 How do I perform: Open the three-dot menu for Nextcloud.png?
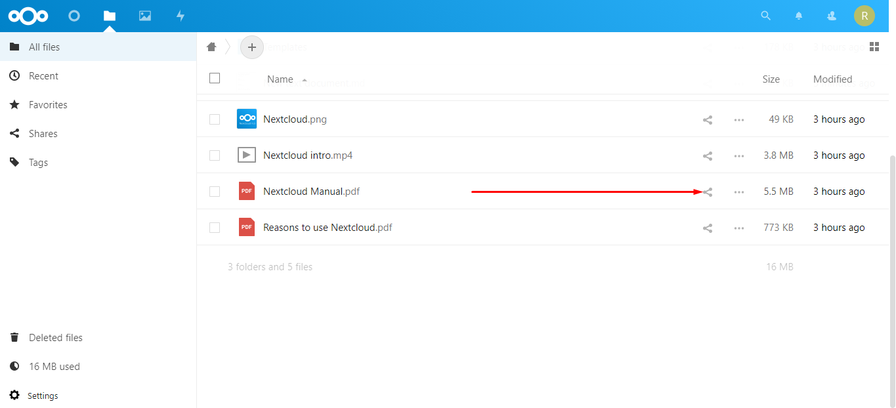click(738, 119)
